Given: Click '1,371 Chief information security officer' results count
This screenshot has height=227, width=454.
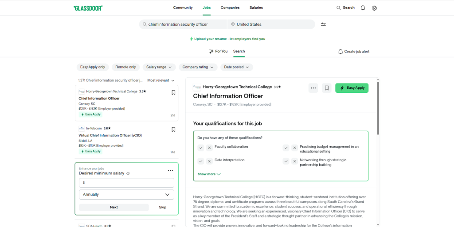Looking at the screenshot, I should coord(110,80).
